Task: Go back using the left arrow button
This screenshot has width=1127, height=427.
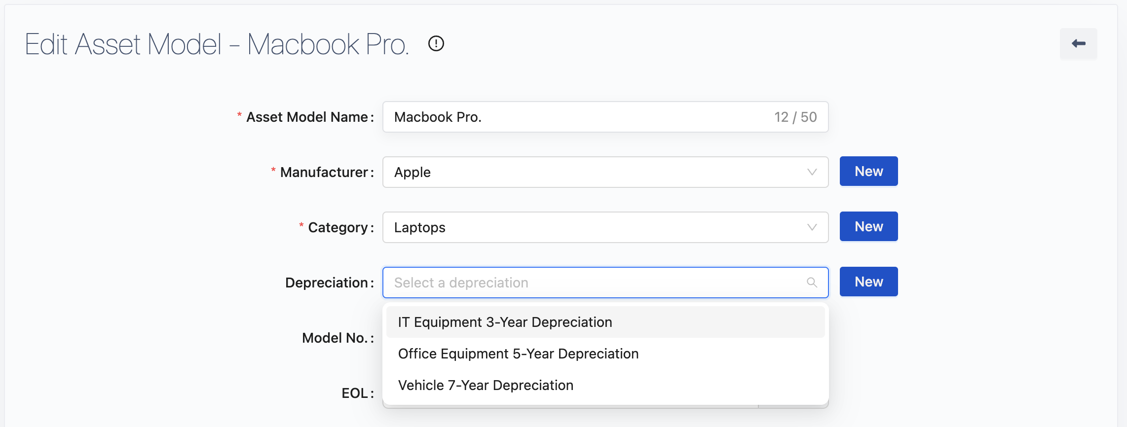Action: coord(1078,44)
